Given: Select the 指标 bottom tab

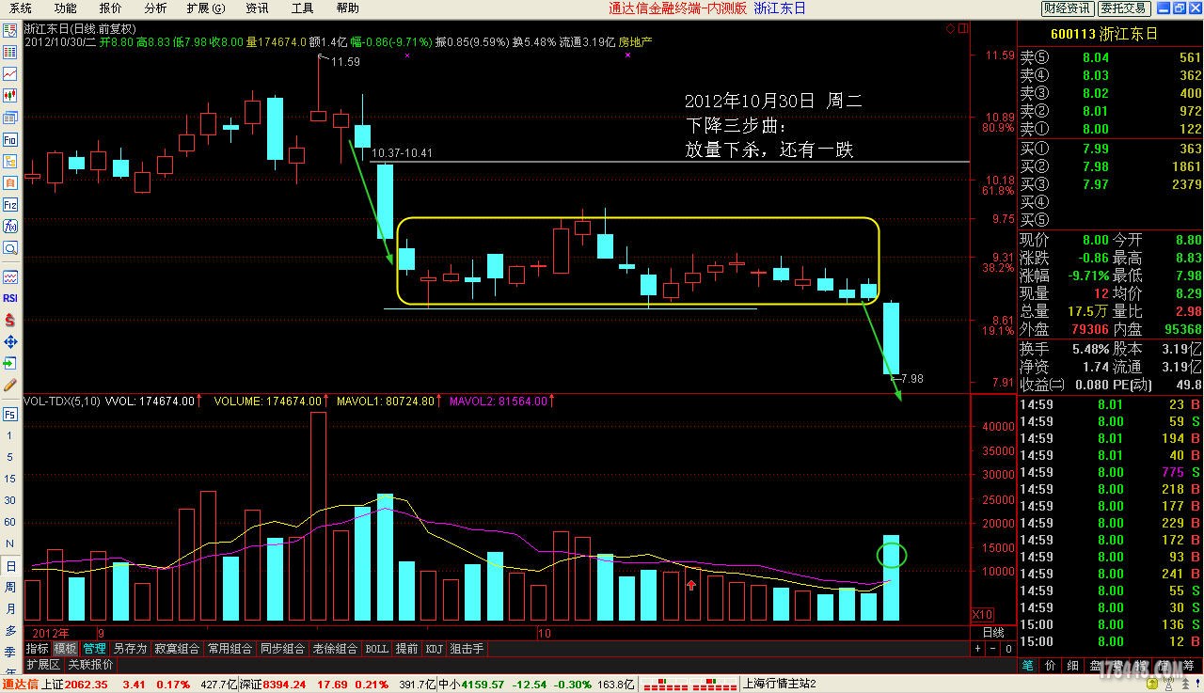Looking at the screenshot, I should [x=37, y=649].
